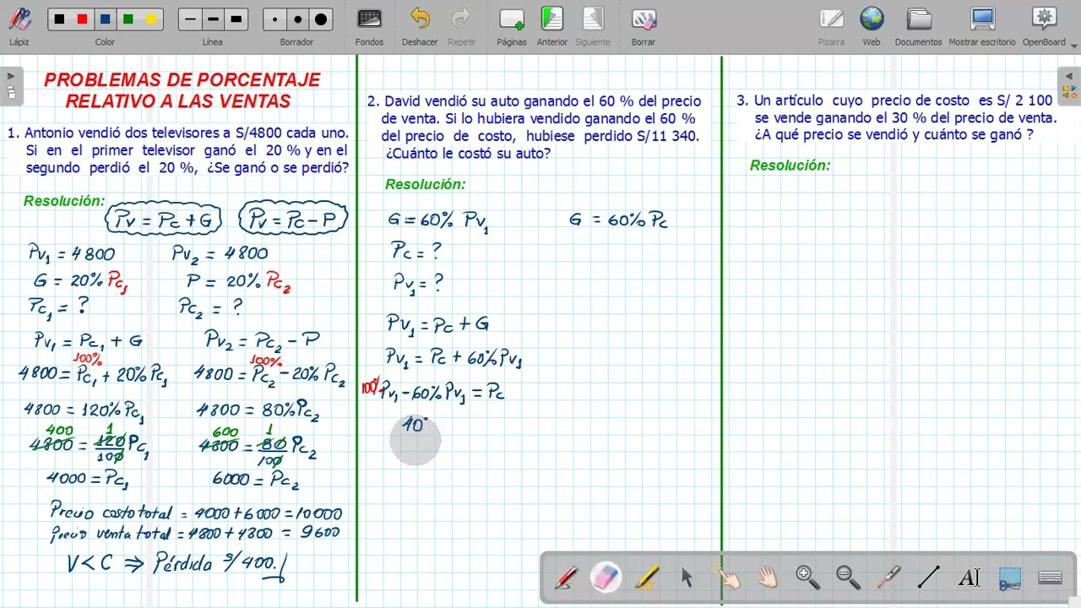Click the 'Resolución:' label under problem 3
Screen dimensions: 1081x608
coord(790,166)
